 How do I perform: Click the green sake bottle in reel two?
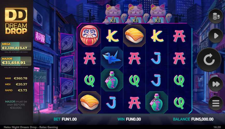pos(112,80)
